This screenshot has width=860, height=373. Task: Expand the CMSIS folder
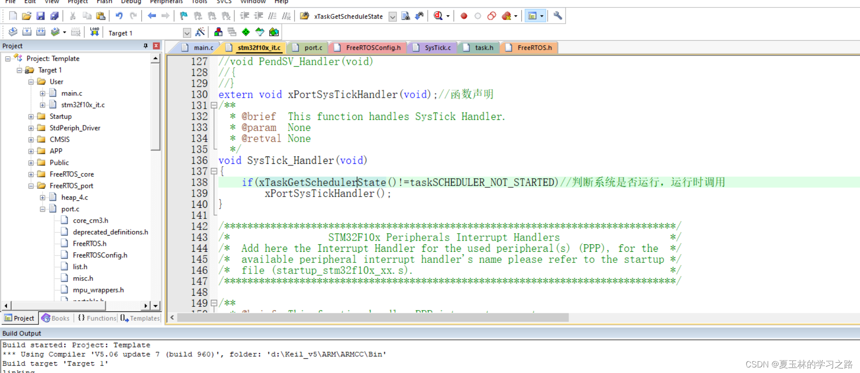31,140
